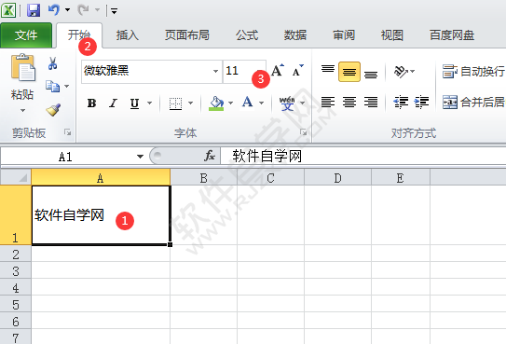Apply the fill color paint bucket
This screenshot has width=506, height=344.
pos(216,103)
